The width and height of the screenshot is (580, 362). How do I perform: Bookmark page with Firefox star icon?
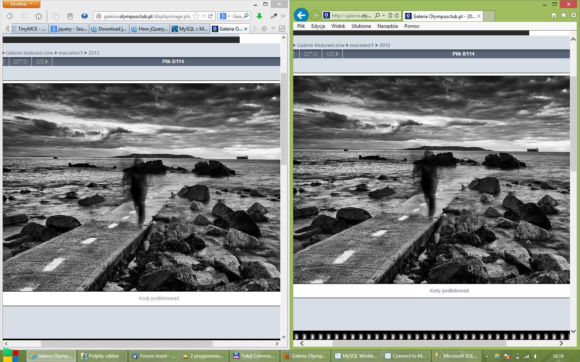coord(196,16)
